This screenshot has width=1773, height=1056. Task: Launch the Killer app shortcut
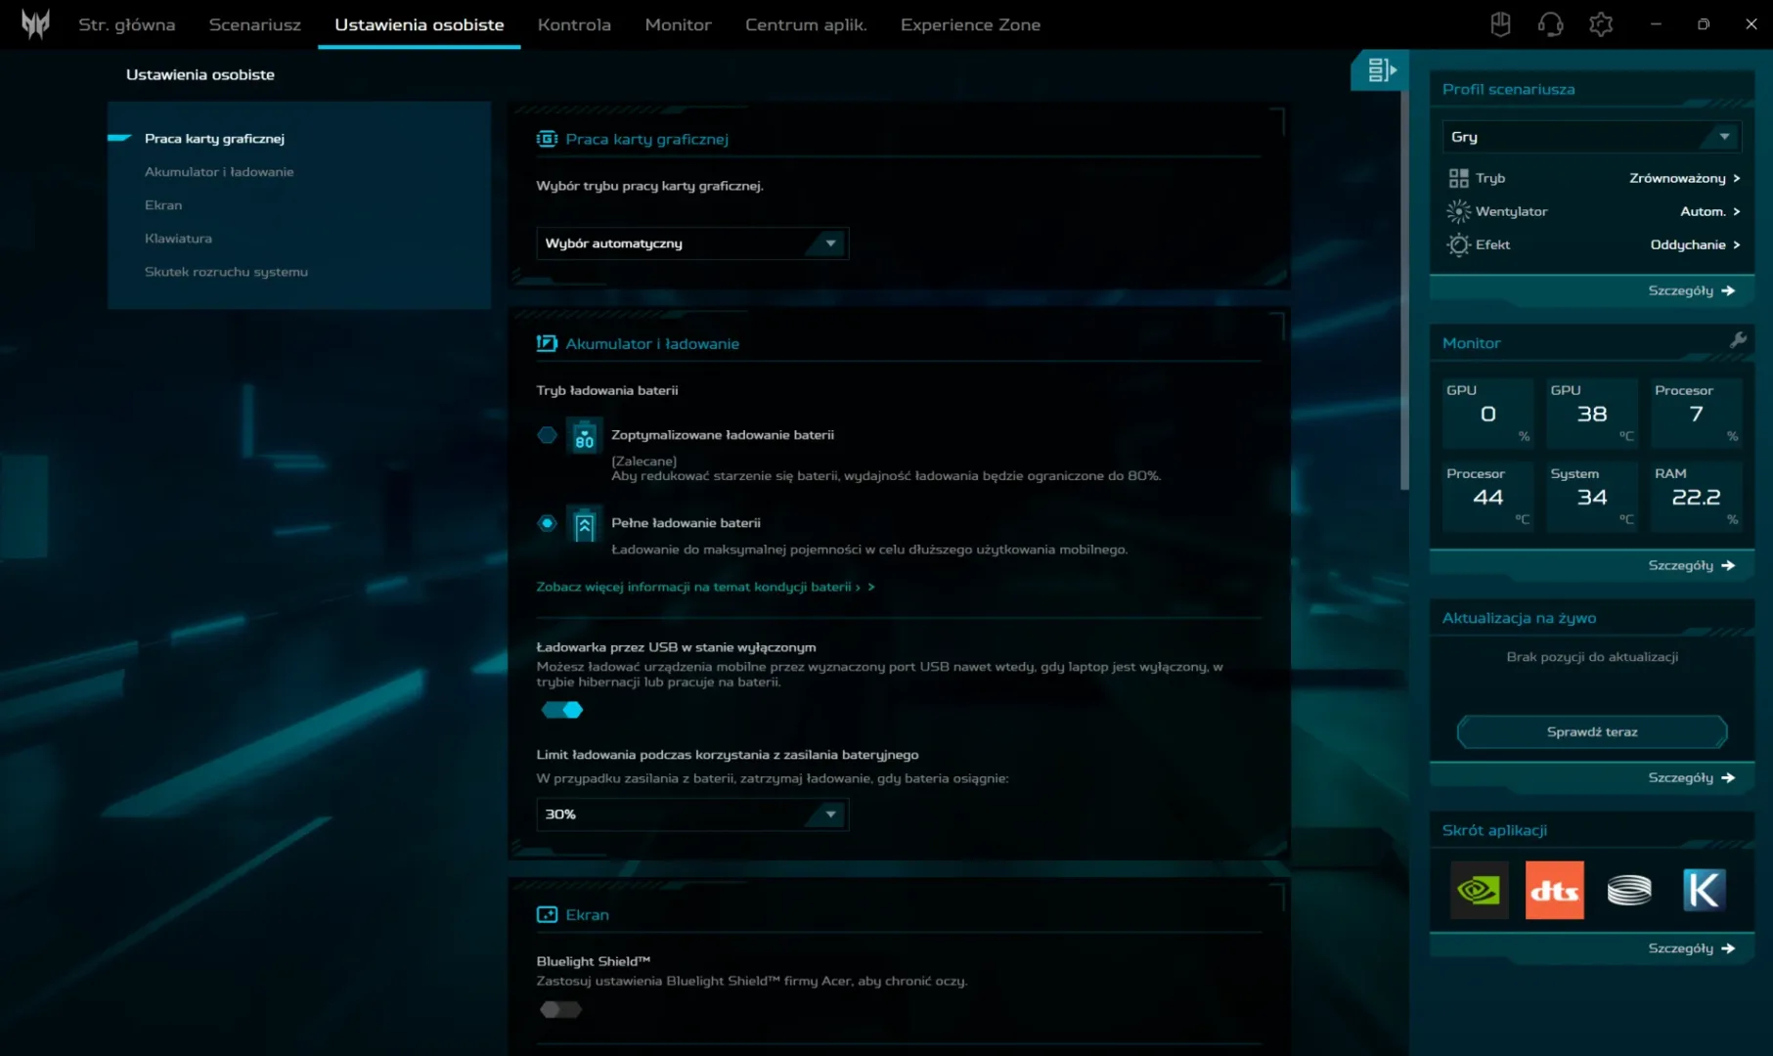click(1704, 890)
